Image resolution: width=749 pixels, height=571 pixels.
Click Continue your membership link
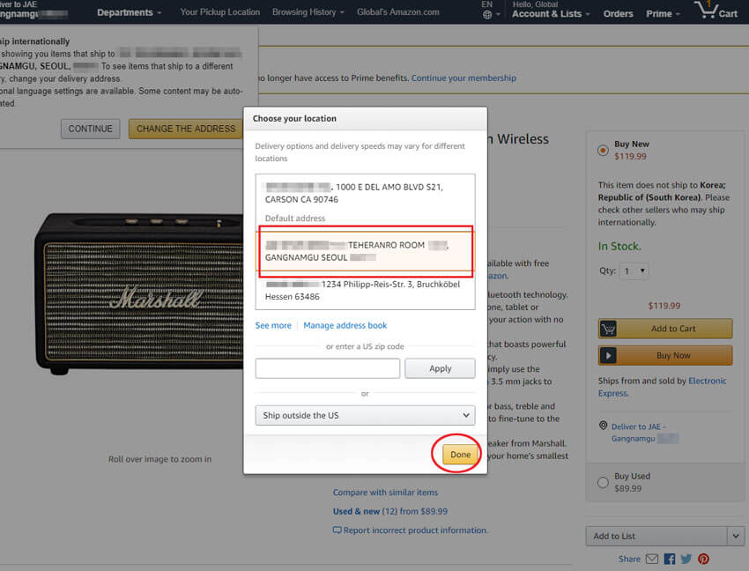pos(463,78)
